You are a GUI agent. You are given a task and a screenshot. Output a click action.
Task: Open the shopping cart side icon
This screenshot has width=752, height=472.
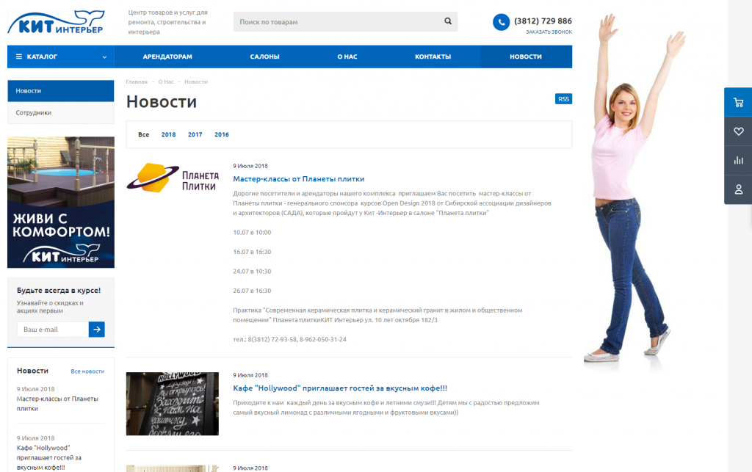pyautogui.click(x=738, y=103)
